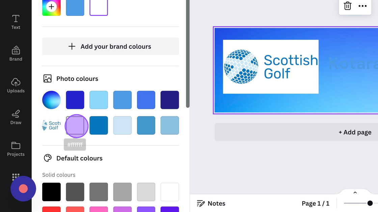
Task: Click the red record button overlay
Action: click(23, 189)
